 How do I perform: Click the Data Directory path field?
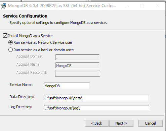[96, 98]
